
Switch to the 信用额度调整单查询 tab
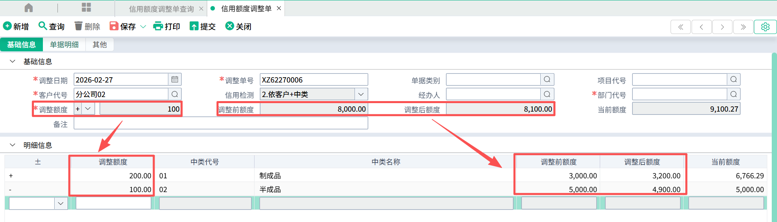[x=161, y=8]
